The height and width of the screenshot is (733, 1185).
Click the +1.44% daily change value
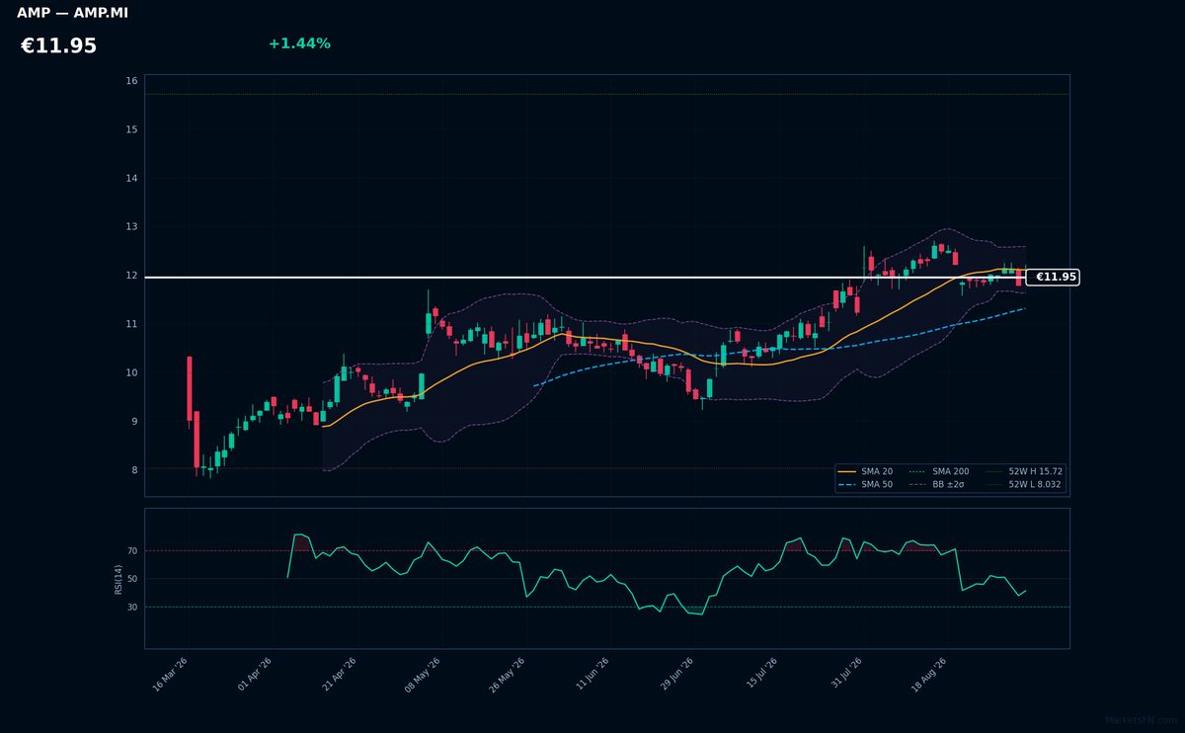tap(299, 43)
